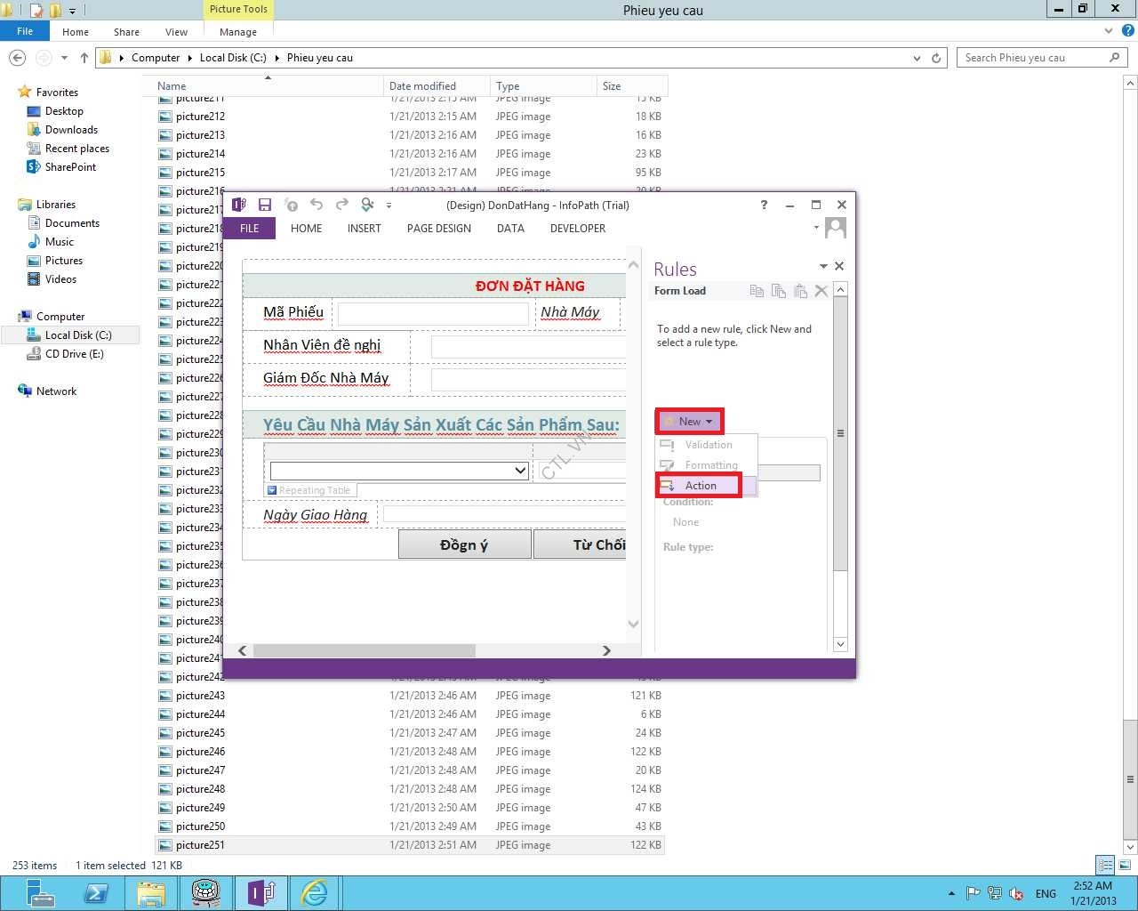Select Local Disk (C:) in navigation pane
Image resolution: width=1138 pixels, height=911 pixels.
pyautogui.click(x=77, y=335)
